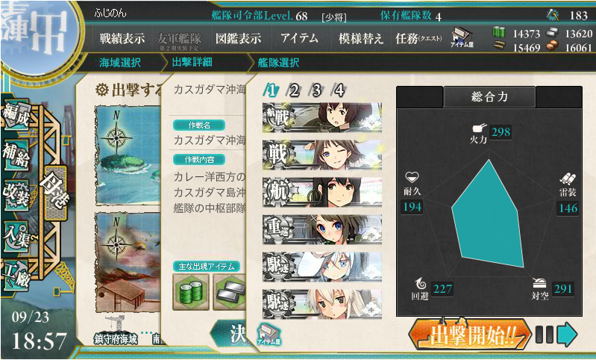The width and height of the screenshot is (596, 360).
Task: Open the 編成 fleet composition icon
Action: tap(16, 114)
